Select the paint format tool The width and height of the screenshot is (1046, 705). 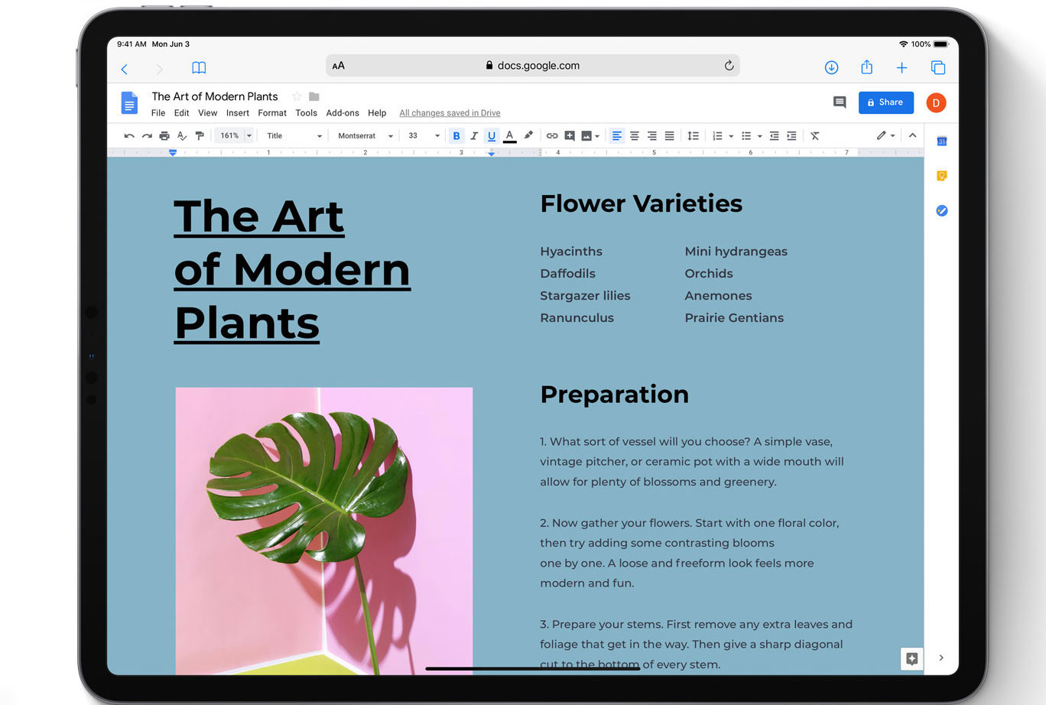click(x=200, y=135)
